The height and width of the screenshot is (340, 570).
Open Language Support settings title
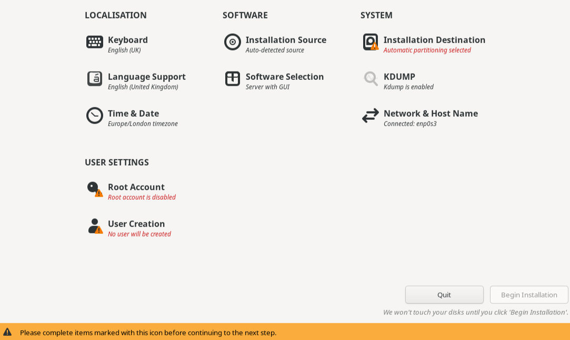click(146, 77)
